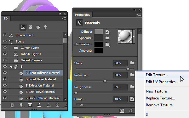189x118 pixels.
Task: Choose New Texture menu item
Action: 157,91
